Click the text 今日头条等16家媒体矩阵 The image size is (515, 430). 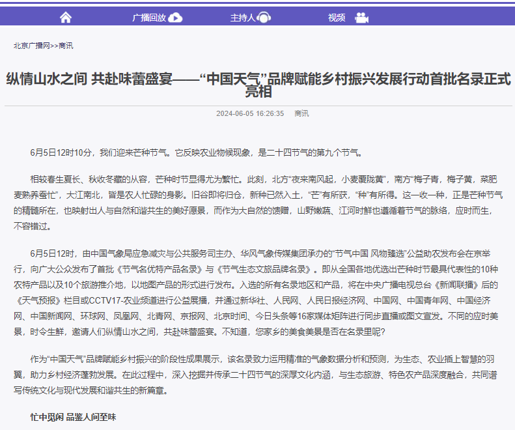(300, 316)
